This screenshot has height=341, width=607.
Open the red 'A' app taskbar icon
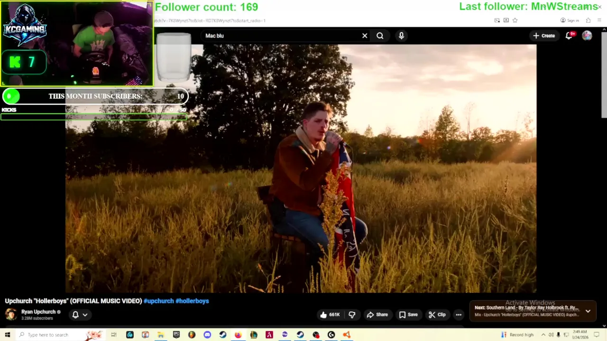[x=269, y=335]
